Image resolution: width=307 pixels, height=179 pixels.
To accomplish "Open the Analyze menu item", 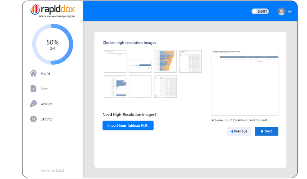I will click(x=47, y=104).
